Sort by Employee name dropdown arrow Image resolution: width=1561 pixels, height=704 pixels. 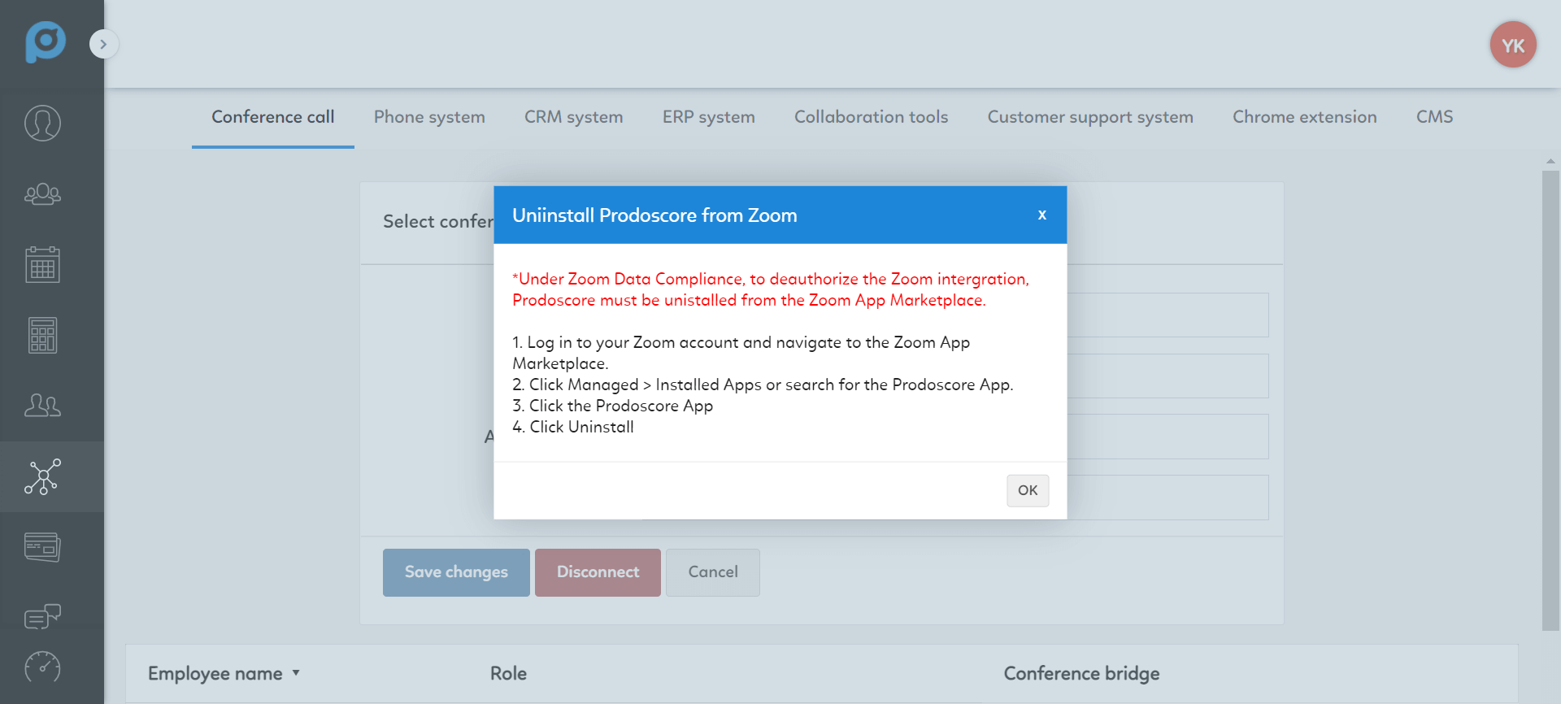pyautogui.click(x=296, y=673)
